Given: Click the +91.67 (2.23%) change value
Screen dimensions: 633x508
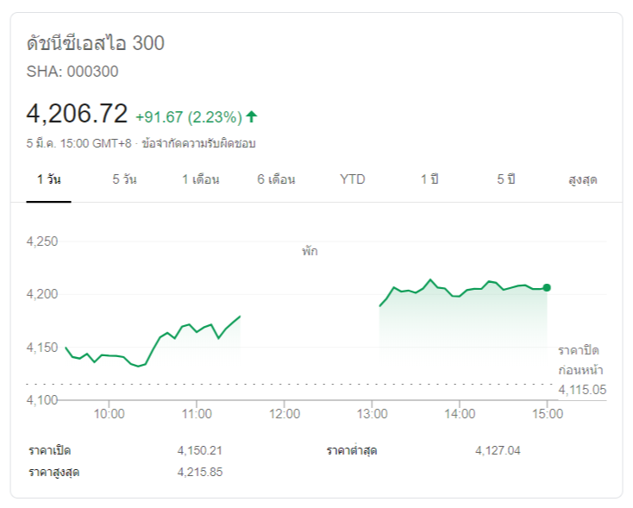Looking at the screenshot, I should (188, 116).
